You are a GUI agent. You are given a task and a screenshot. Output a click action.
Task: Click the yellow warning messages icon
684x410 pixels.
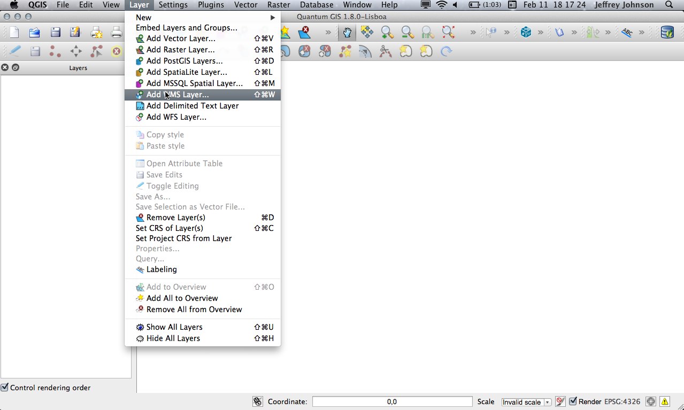(x=665, y=401)
